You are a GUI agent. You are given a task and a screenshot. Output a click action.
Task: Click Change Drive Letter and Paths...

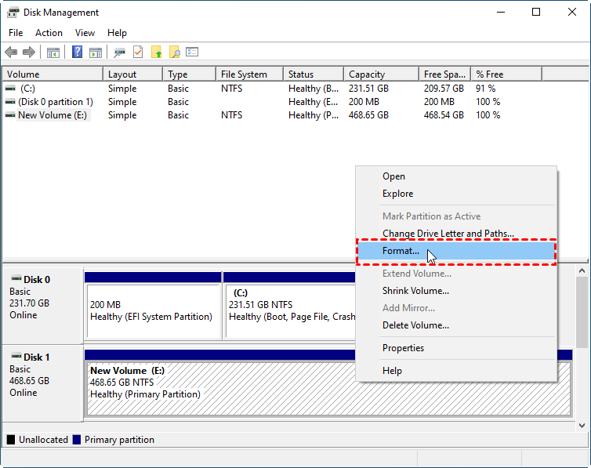tap(448, 234)
